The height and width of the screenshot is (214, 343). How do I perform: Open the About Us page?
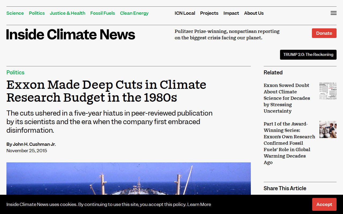(254, 13)
